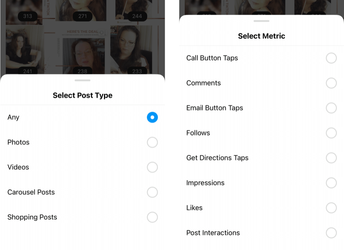Open the post thumbnail showing 313

24,12
